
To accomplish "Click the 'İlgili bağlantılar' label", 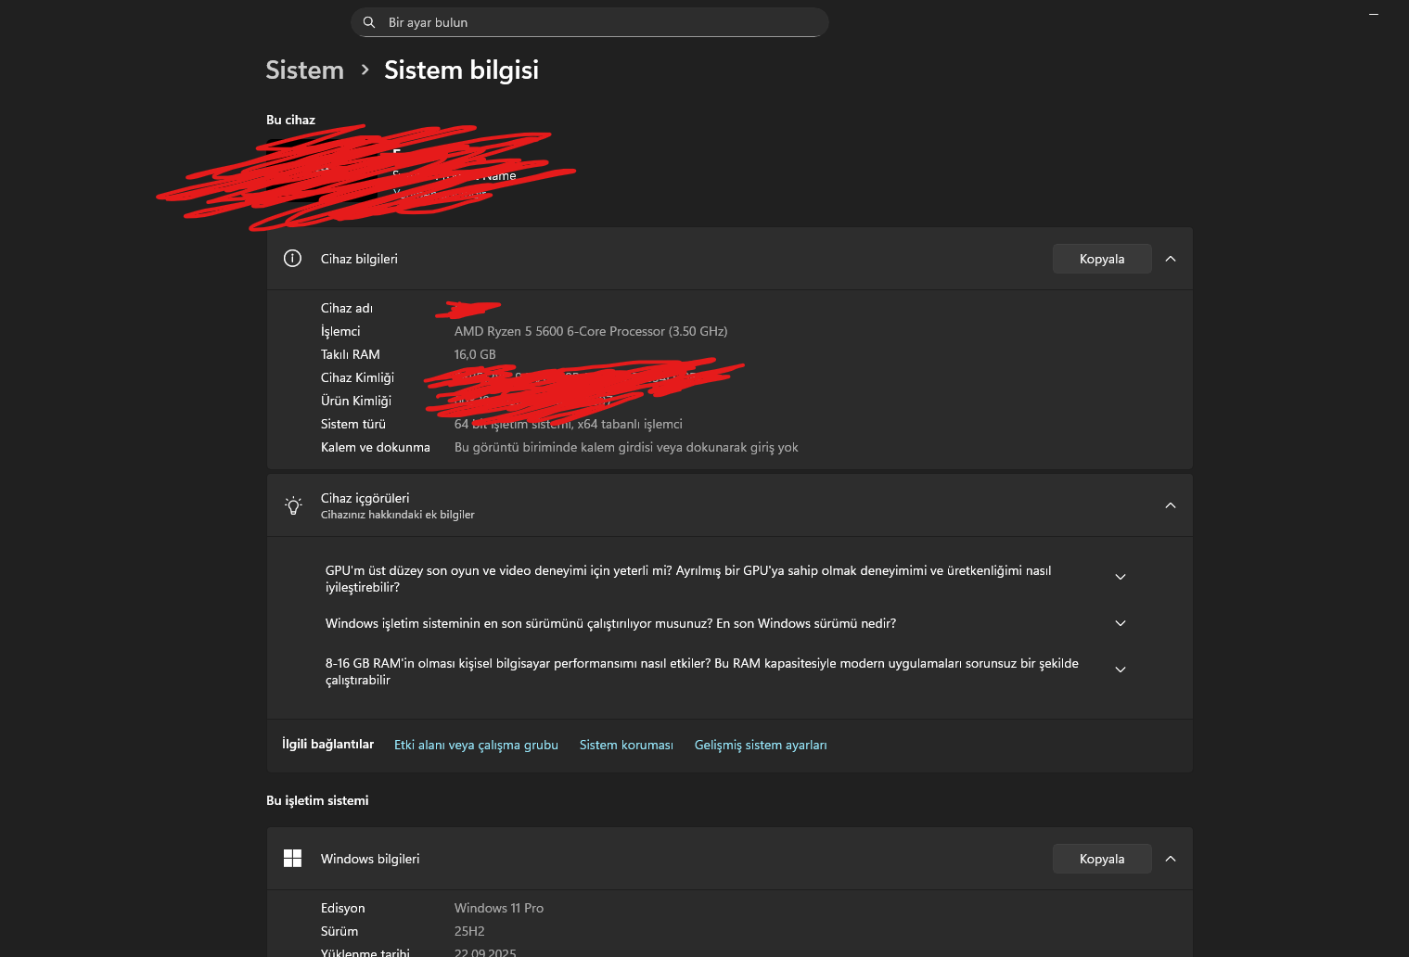I will [x=328, y=744].
